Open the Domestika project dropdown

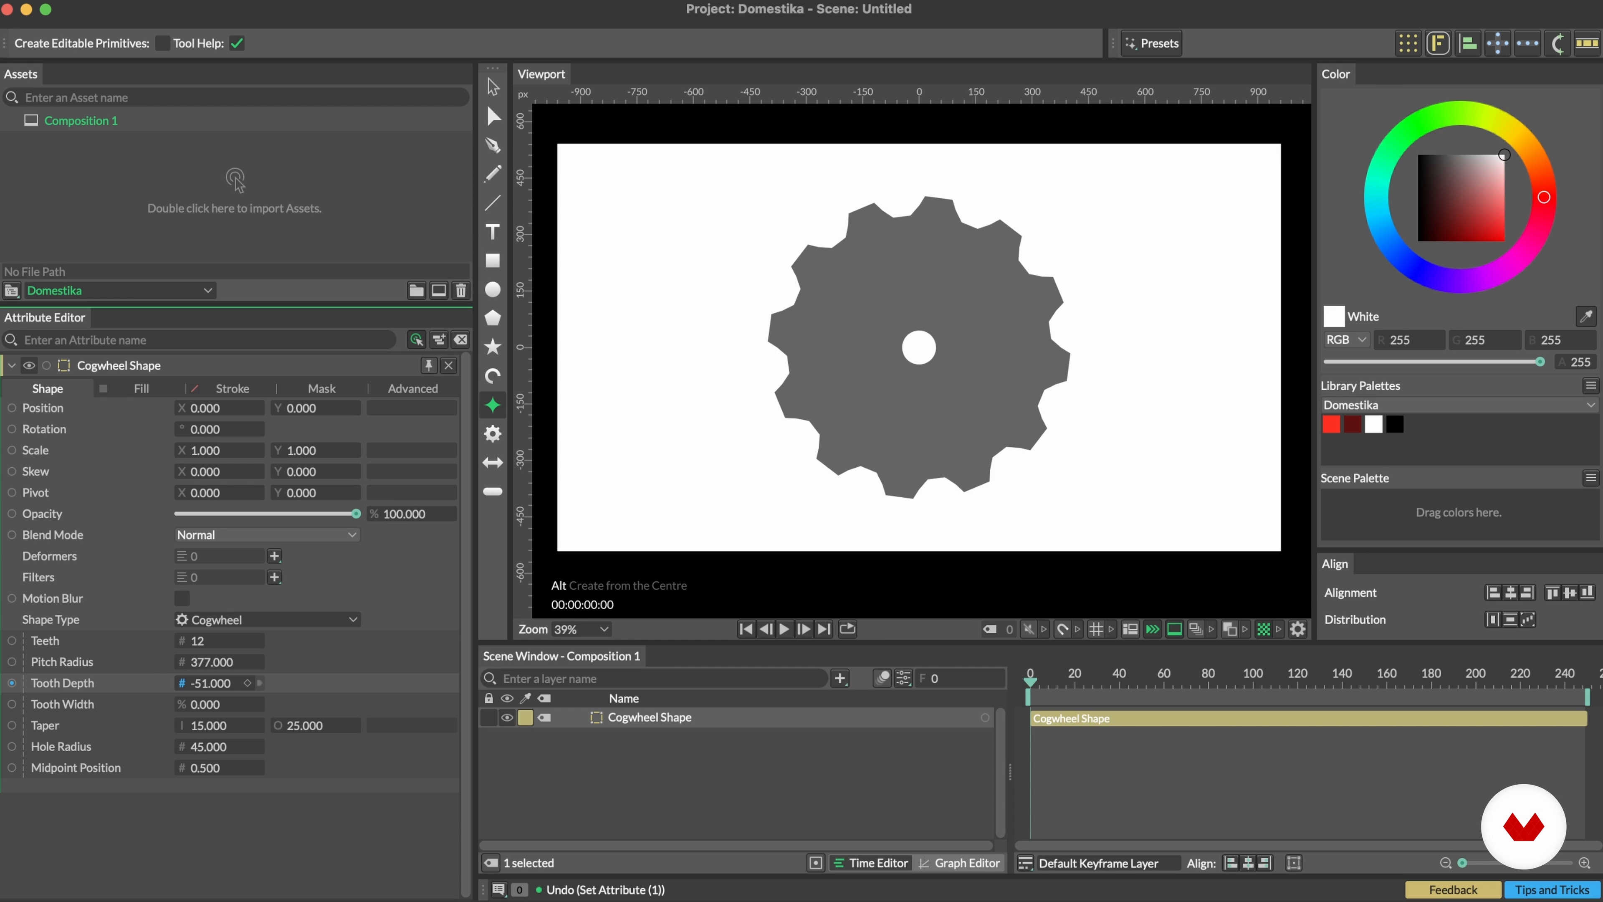119,291
